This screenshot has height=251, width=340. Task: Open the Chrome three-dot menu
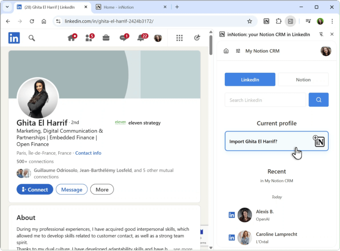click(332, 21)
